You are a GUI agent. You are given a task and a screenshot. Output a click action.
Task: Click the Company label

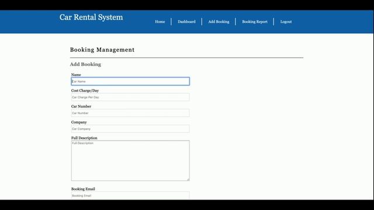[79, 122]
